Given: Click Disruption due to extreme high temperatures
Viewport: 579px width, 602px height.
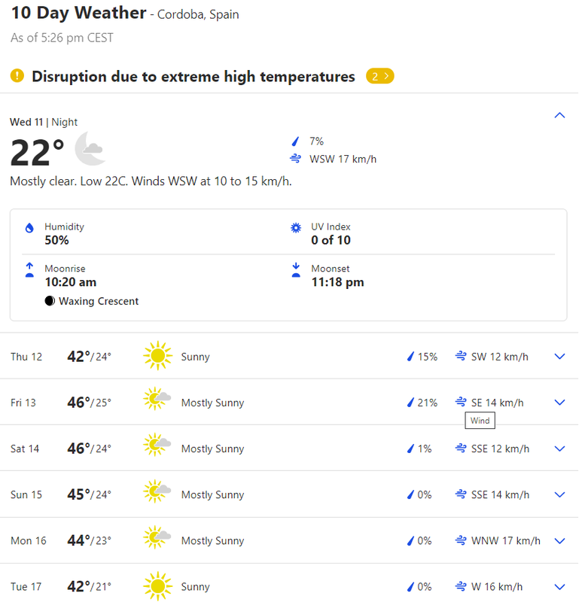Looking at the screenshot, I should tap(193, 76).
